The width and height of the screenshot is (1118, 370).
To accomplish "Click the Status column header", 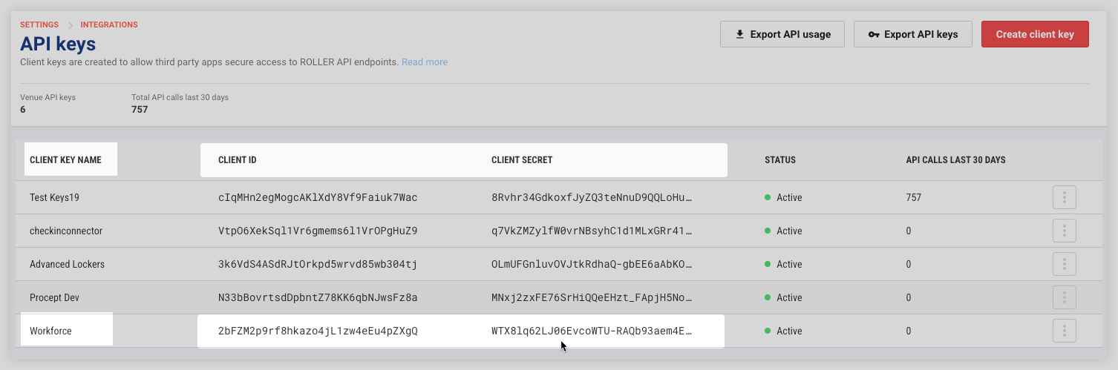I will tap(780, 160).
